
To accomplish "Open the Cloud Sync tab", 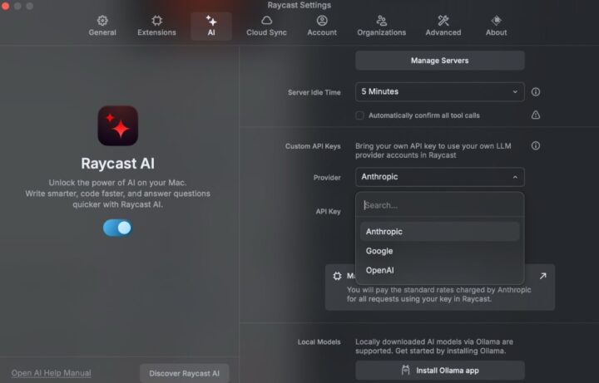I will coord(266,25).
